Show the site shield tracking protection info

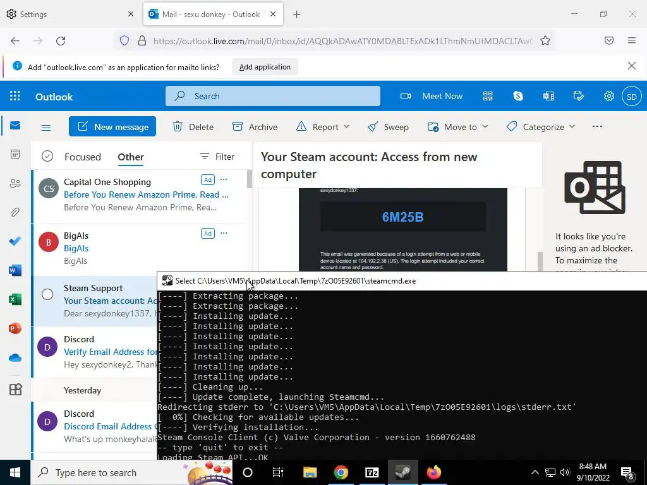[124, 40]
